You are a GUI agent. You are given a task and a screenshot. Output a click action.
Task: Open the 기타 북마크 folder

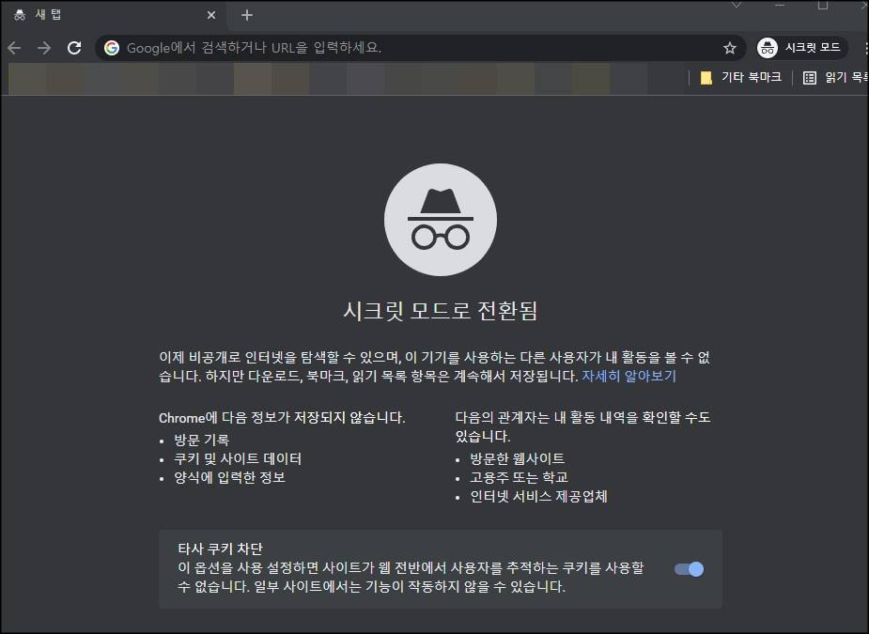740,78
